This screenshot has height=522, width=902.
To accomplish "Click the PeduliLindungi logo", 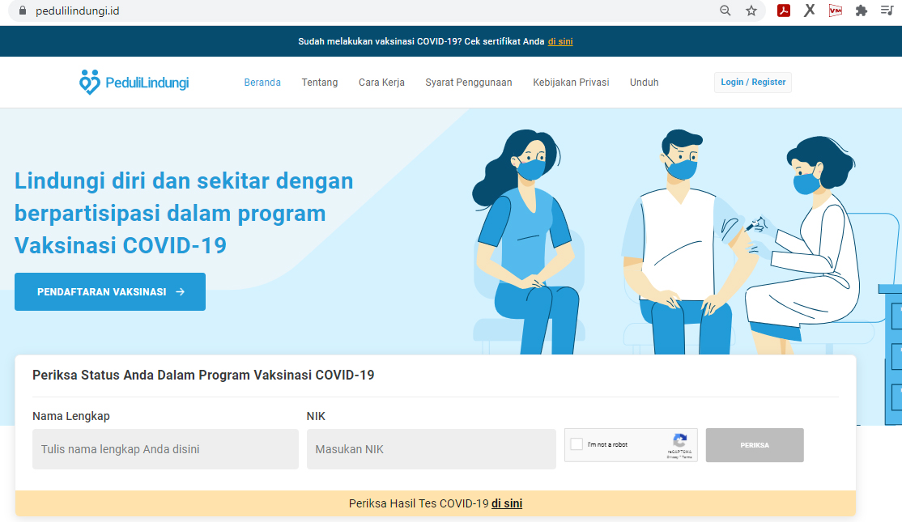I will click(134, 83).
